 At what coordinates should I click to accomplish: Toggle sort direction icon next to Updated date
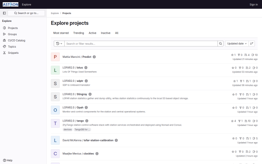[x=252, y=44]
